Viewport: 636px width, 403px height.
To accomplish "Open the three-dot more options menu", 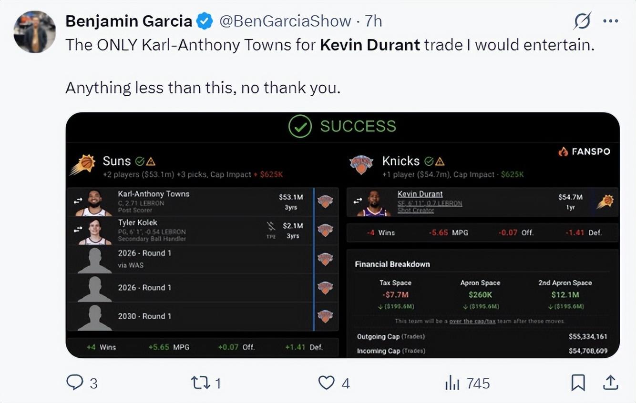I will (x=611, y=21).
